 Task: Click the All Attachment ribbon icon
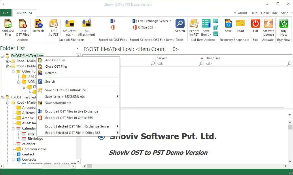point(86,24)
